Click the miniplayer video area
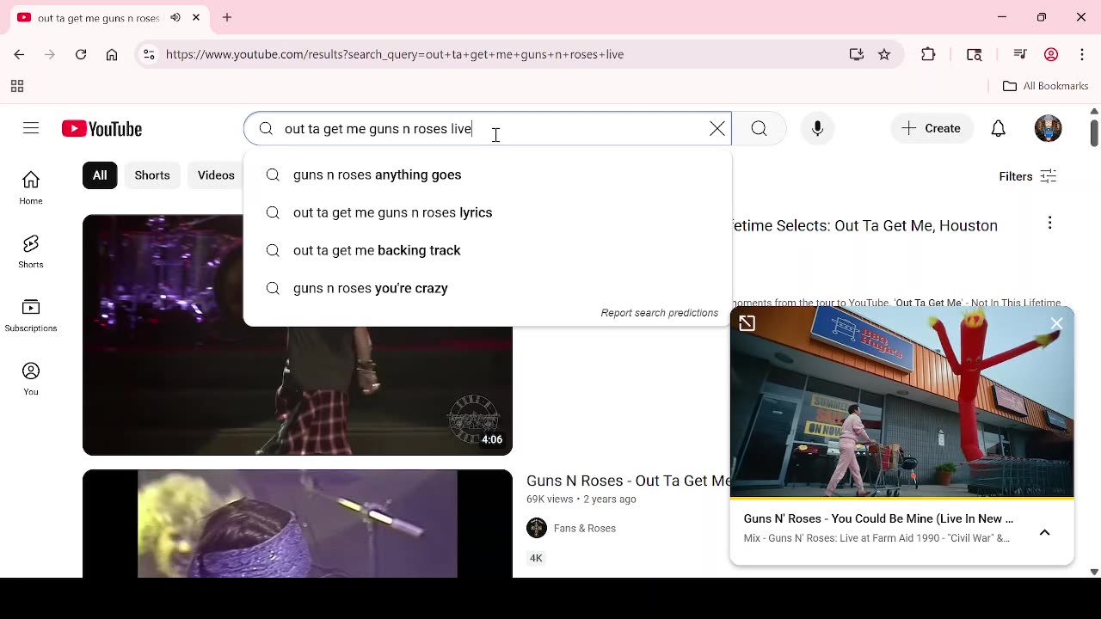This screenshot has height=619, width=1101. pyautogui.click(x=901, y=401)
